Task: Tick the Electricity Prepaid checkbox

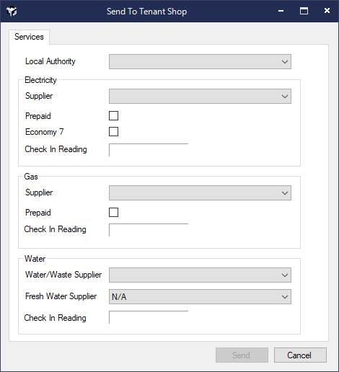Action: point(113,116)
